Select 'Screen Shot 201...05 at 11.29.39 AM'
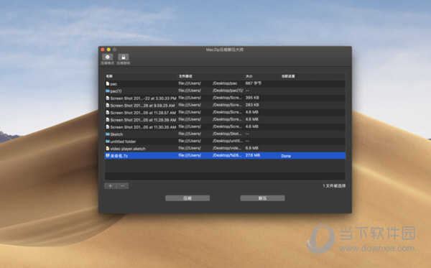 pos(143,120)
